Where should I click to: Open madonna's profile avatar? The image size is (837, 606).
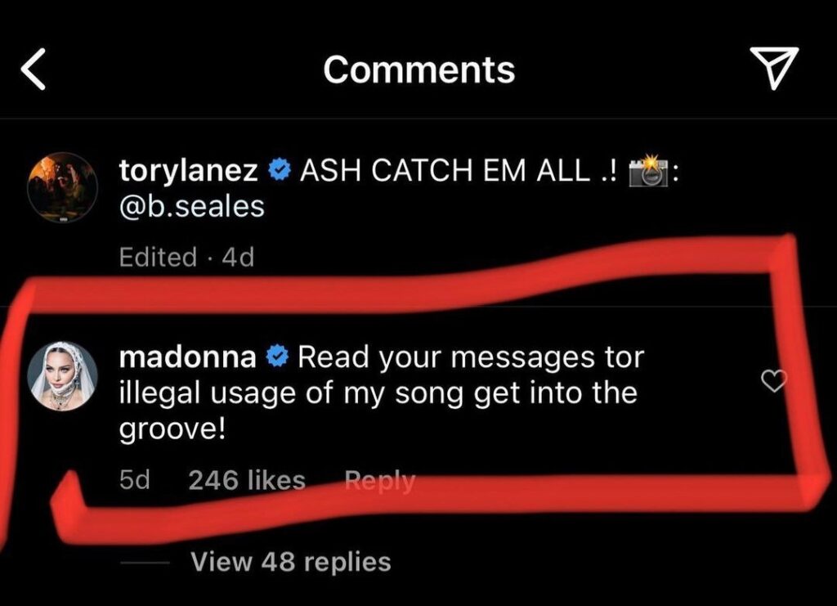point(62,376)
